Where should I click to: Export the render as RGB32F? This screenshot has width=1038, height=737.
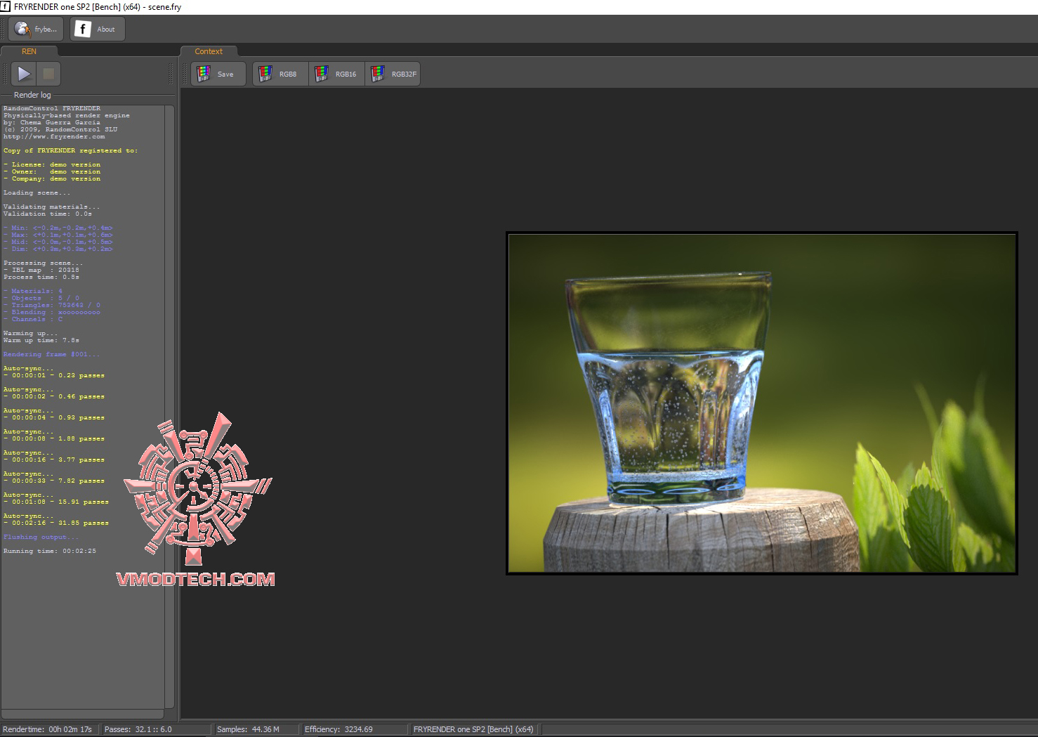click(x=393, y=74)
